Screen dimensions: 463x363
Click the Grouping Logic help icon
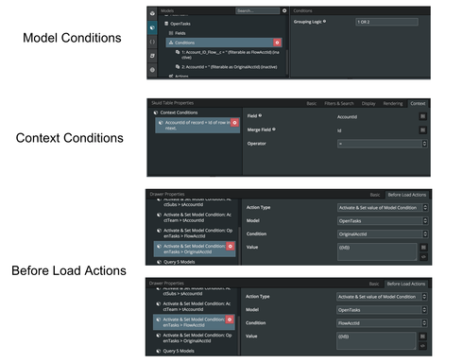coord(324,22)
